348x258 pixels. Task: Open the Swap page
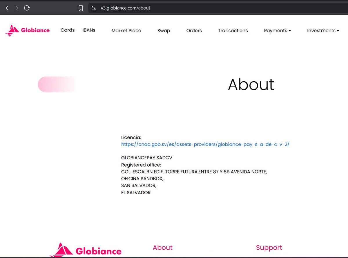164,31
